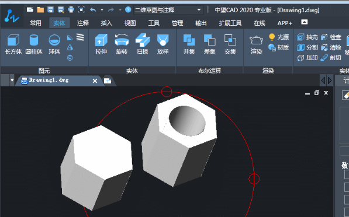
Task: Select the 清除 clean tool
Action: (331, 47)
